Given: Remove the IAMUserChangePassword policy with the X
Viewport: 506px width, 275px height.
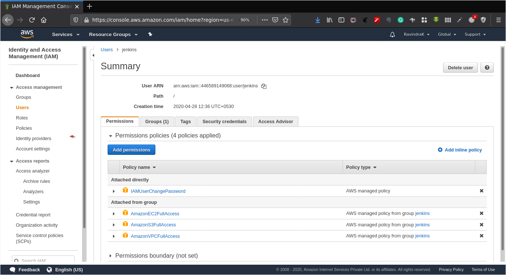Looking at the screenshot, I should (x=482, y=191).
